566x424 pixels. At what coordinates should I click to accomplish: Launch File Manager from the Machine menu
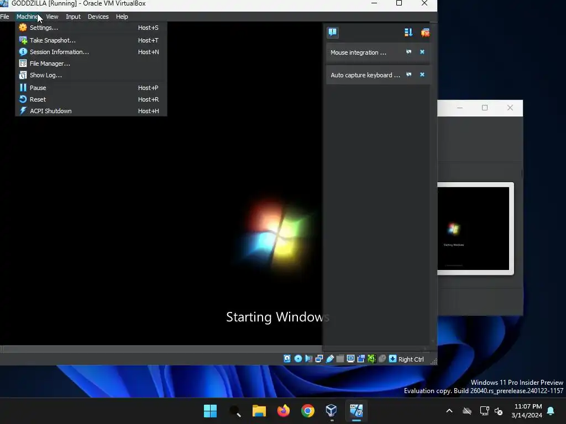tap(91, 63)
